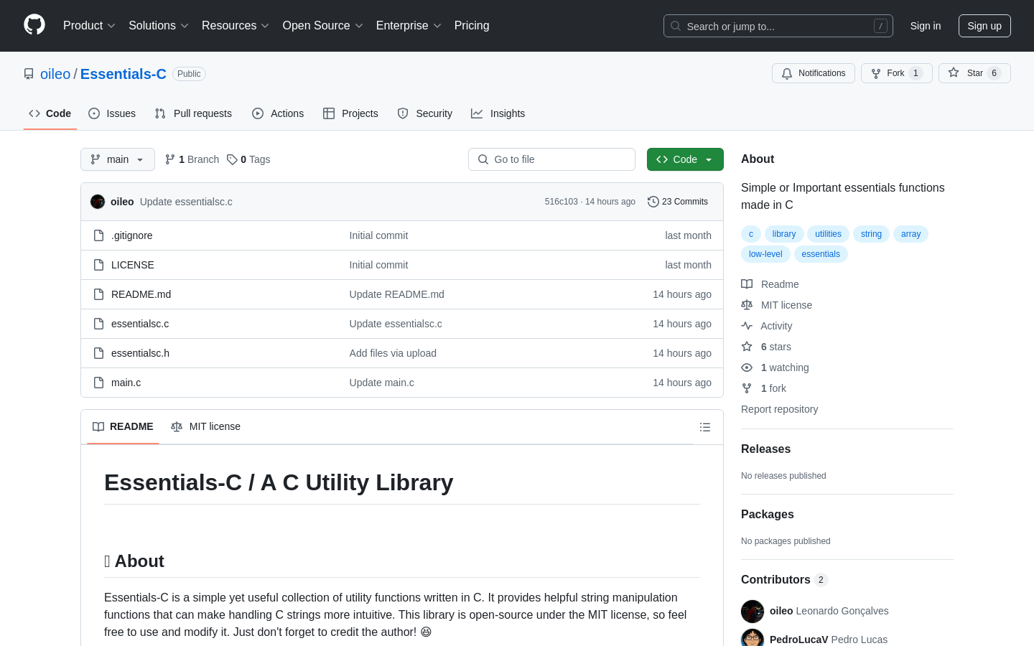Open the Essentials-C repository name link

click(x=124, y=74)
